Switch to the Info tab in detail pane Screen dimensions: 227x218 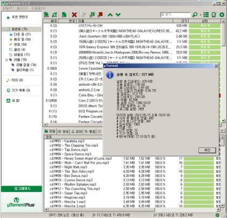pos(63,132)
